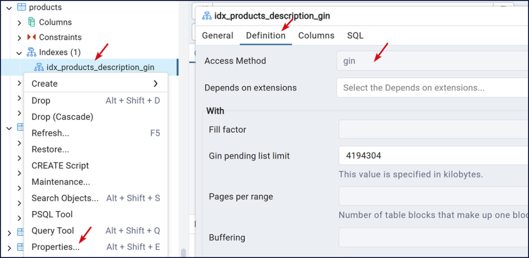Click the Constraints node icon
Image resolution: width=529 pixels, height=258 pixels.
tap(32, 37)
